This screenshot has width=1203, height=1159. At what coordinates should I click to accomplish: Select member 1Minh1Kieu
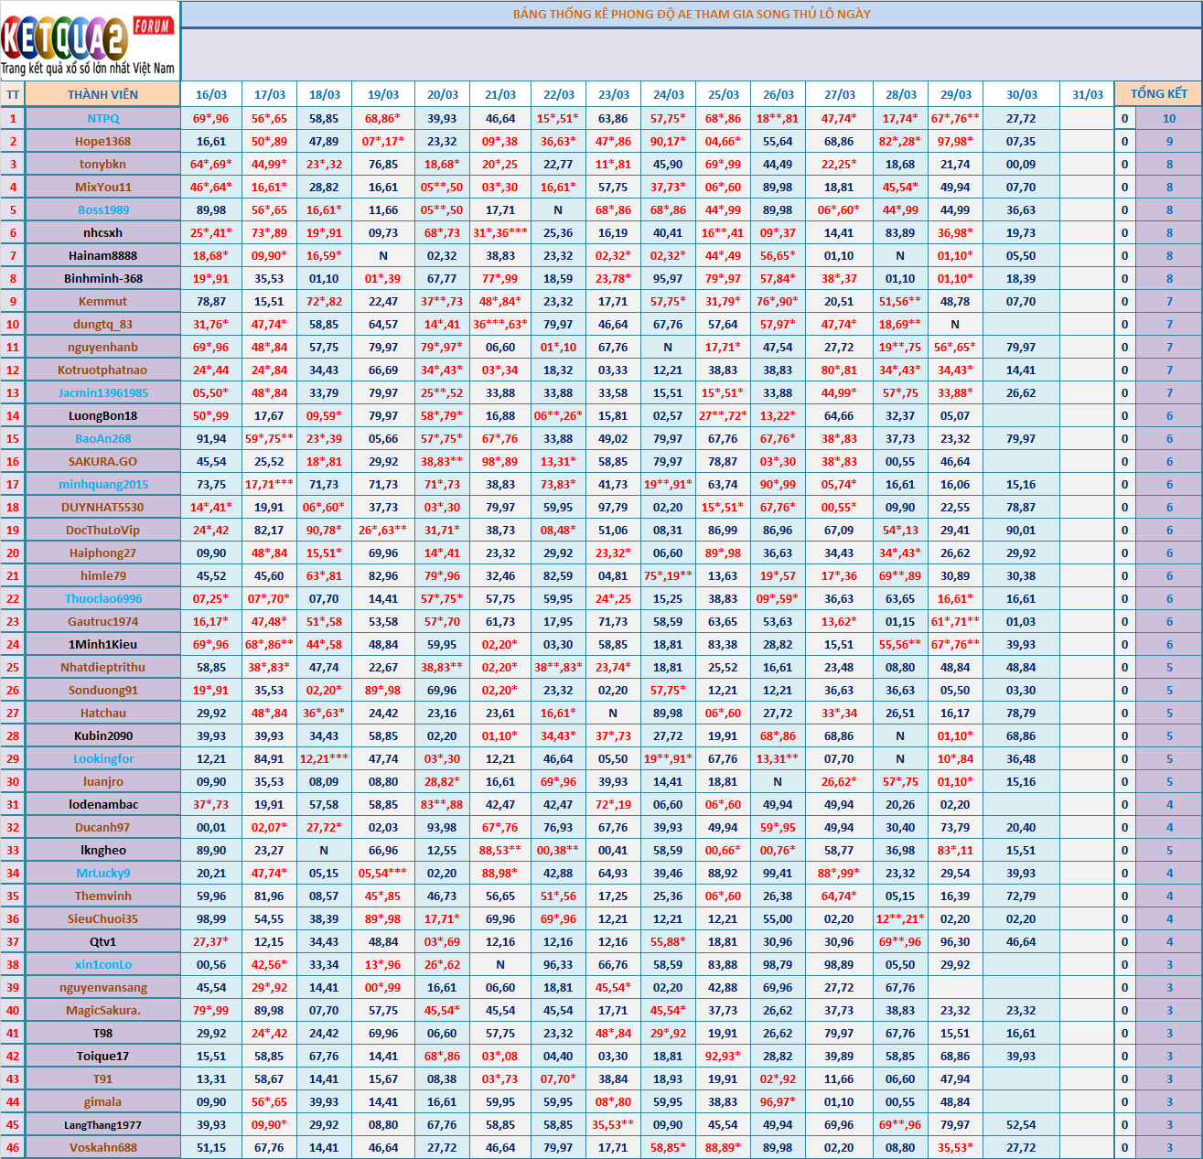(103, 644)
